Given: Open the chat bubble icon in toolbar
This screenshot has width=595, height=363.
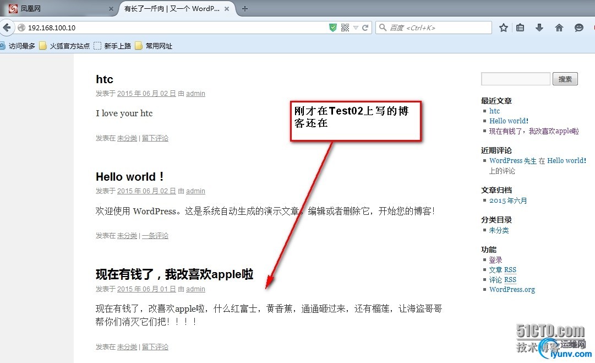Looking at the screenshot, I should 578,28.
